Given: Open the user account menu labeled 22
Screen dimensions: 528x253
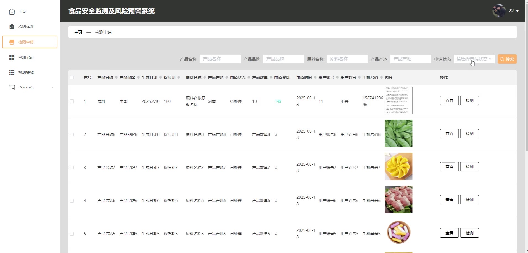Looking at the screenshot, I should [x=514, y=11].
